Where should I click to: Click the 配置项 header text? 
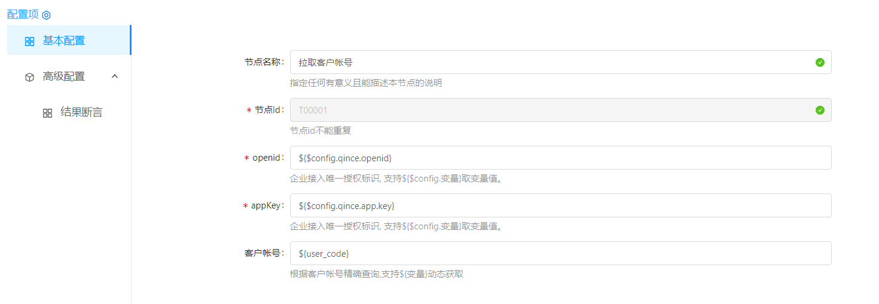pos(23,15)
